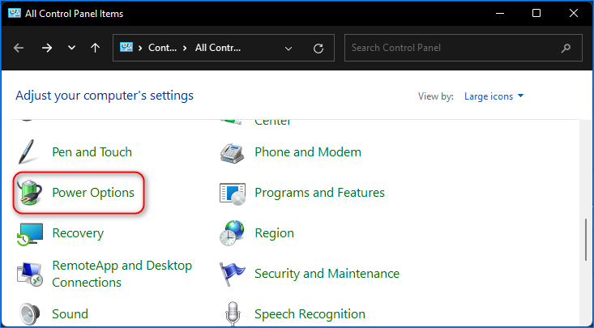Click the vertical scrollbar thumb
Viewport: 594px width, 328px height.
[586, 240]
